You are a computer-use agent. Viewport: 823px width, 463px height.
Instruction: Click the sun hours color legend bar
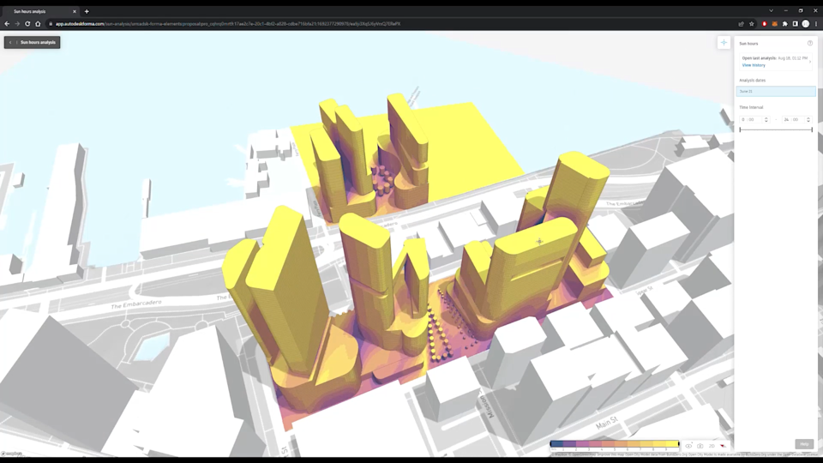tap(614, 444)
